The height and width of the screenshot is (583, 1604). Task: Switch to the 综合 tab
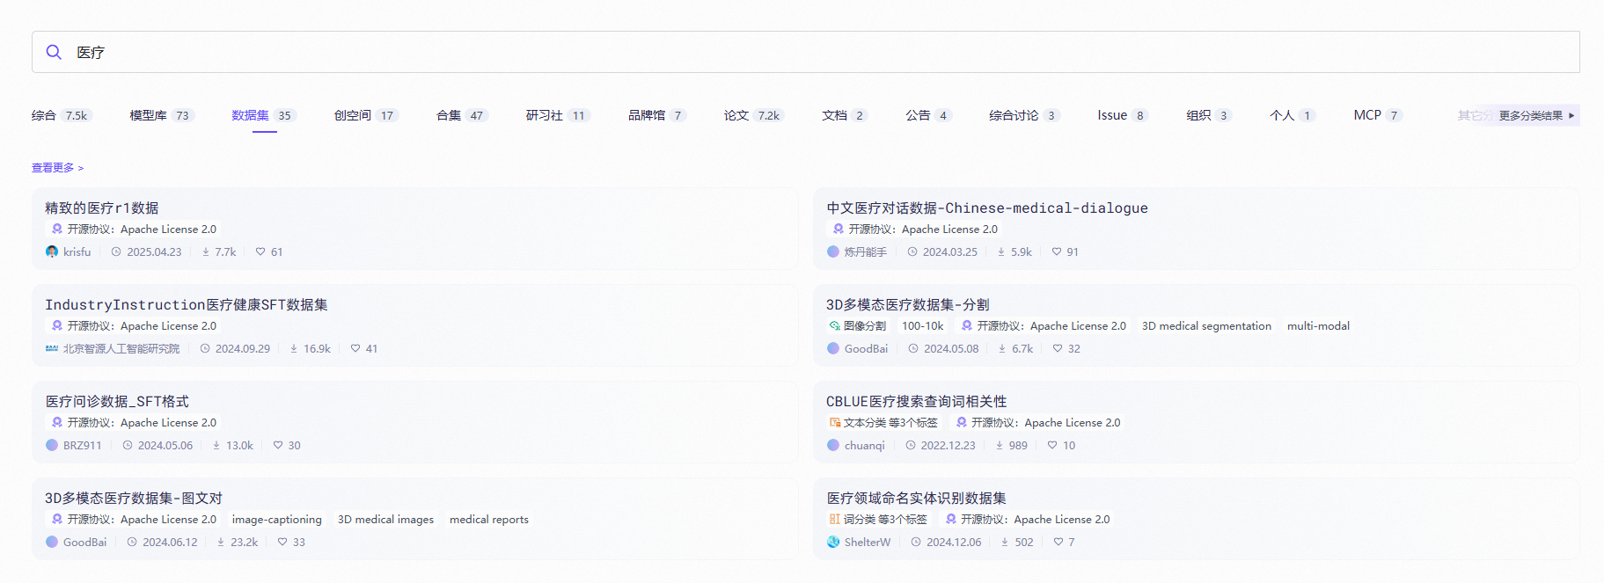(61, 115)
